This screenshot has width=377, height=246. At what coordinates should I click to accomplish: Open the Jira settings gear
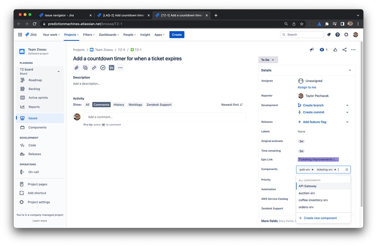point(346,35)
